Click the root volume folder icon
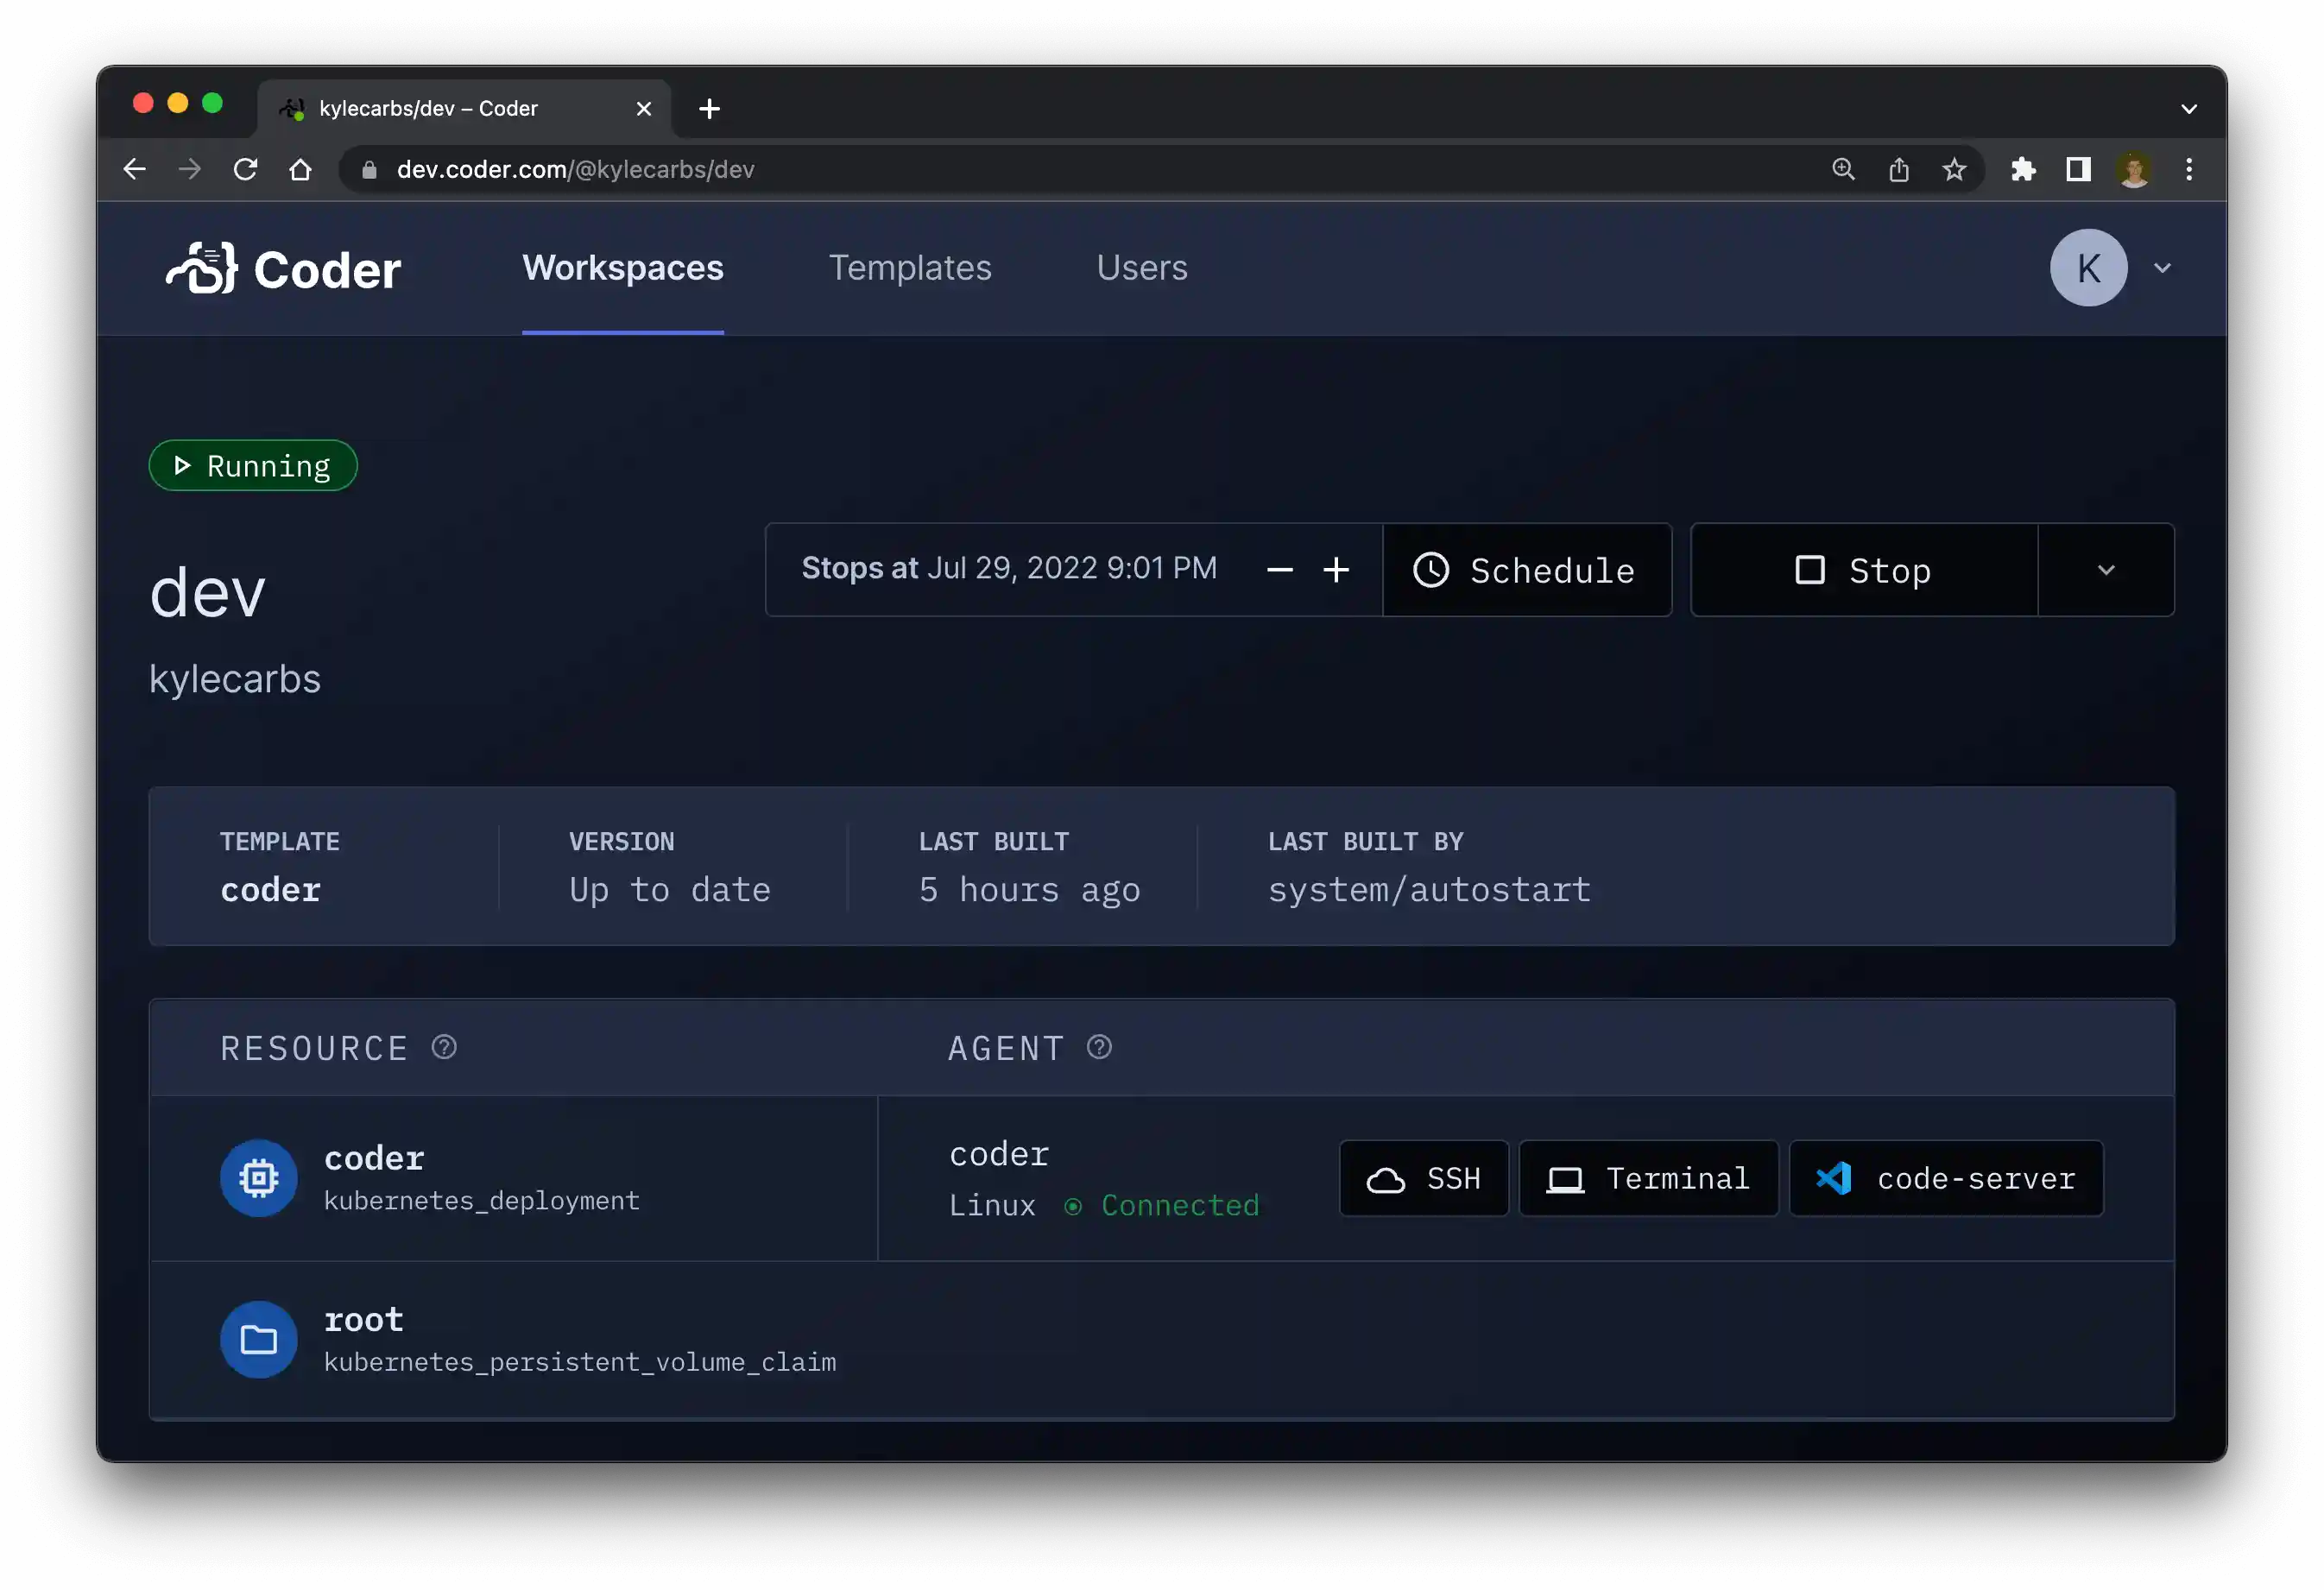The image size is (2324, 1590). (x=259, y=1339)
